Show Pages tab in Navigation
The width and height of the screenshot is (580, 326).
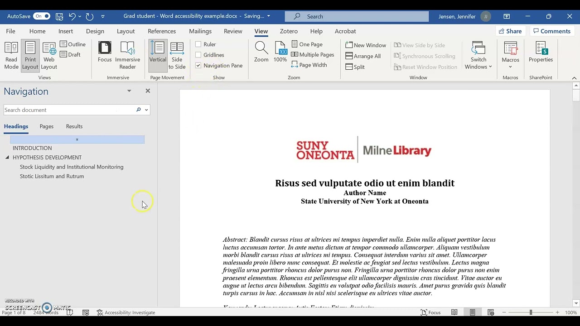point(46,126)
